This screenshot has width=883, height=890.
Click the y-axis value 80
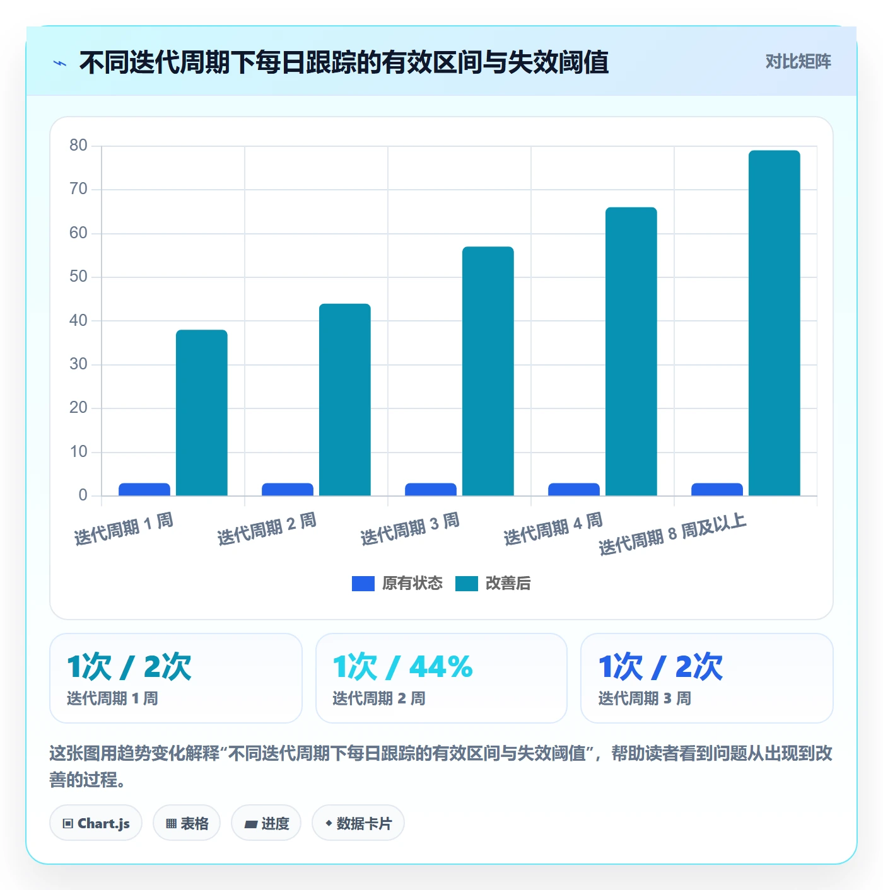tap(79, 146)
